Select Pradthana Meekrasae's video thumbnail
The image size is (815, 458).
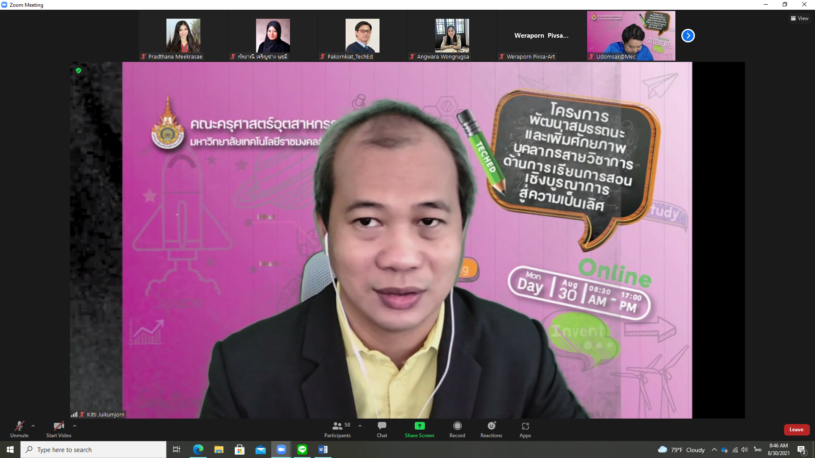(183, 36)
